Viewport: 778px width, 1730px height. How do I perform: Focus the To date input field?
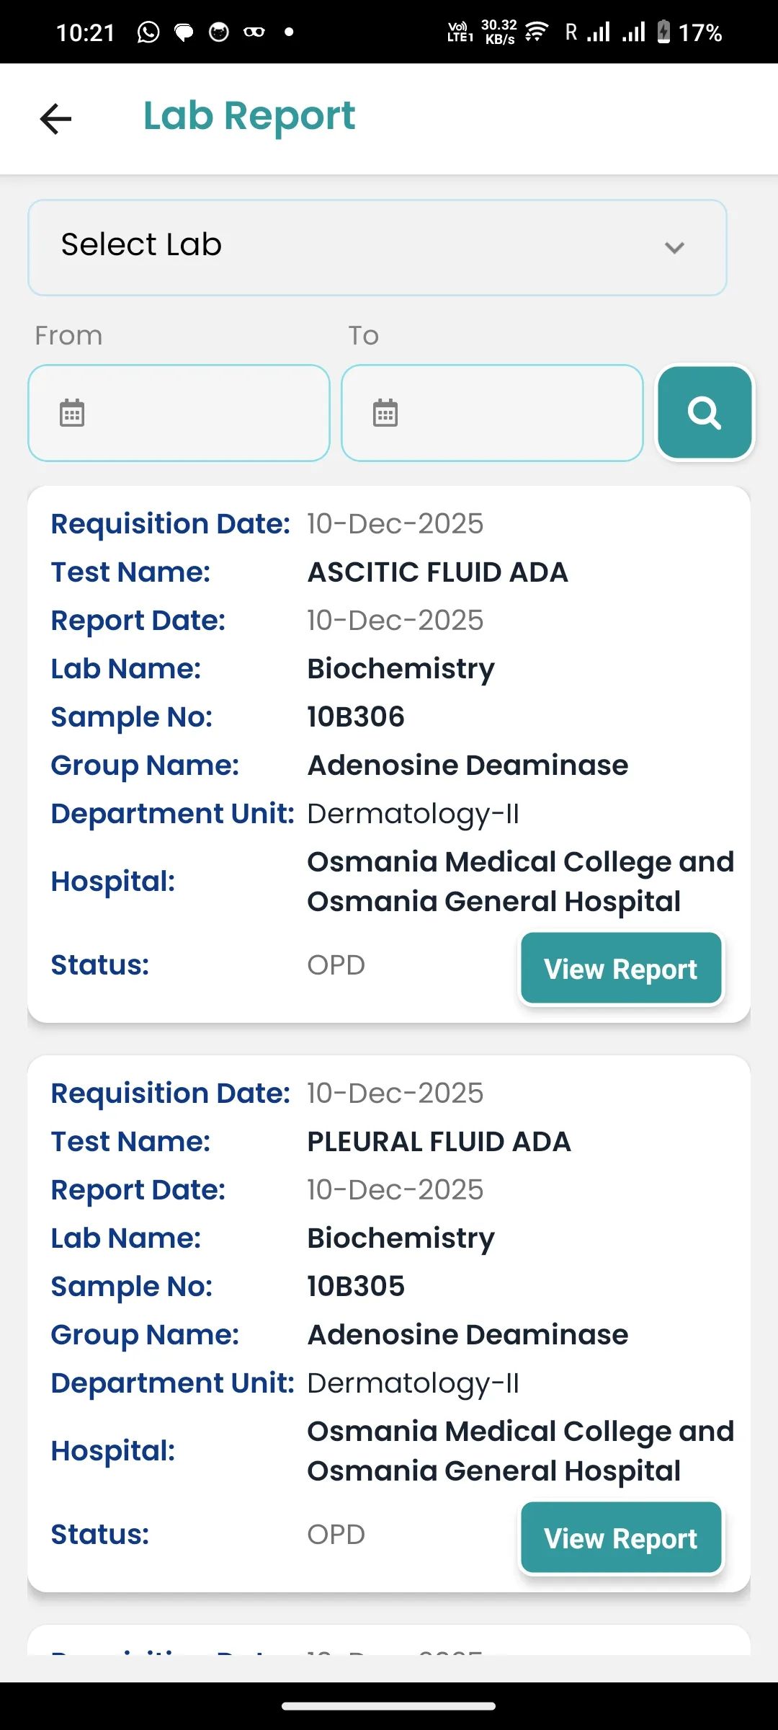click(x=508, y=413)
